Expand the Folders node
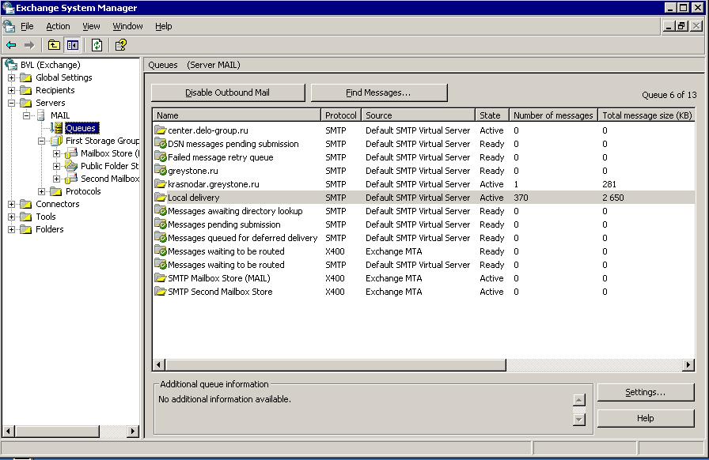 [x=11, y=229]
